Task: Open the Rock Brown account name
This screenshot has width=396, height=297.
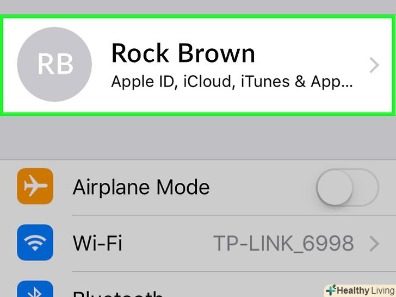Action: pos(183,53)
